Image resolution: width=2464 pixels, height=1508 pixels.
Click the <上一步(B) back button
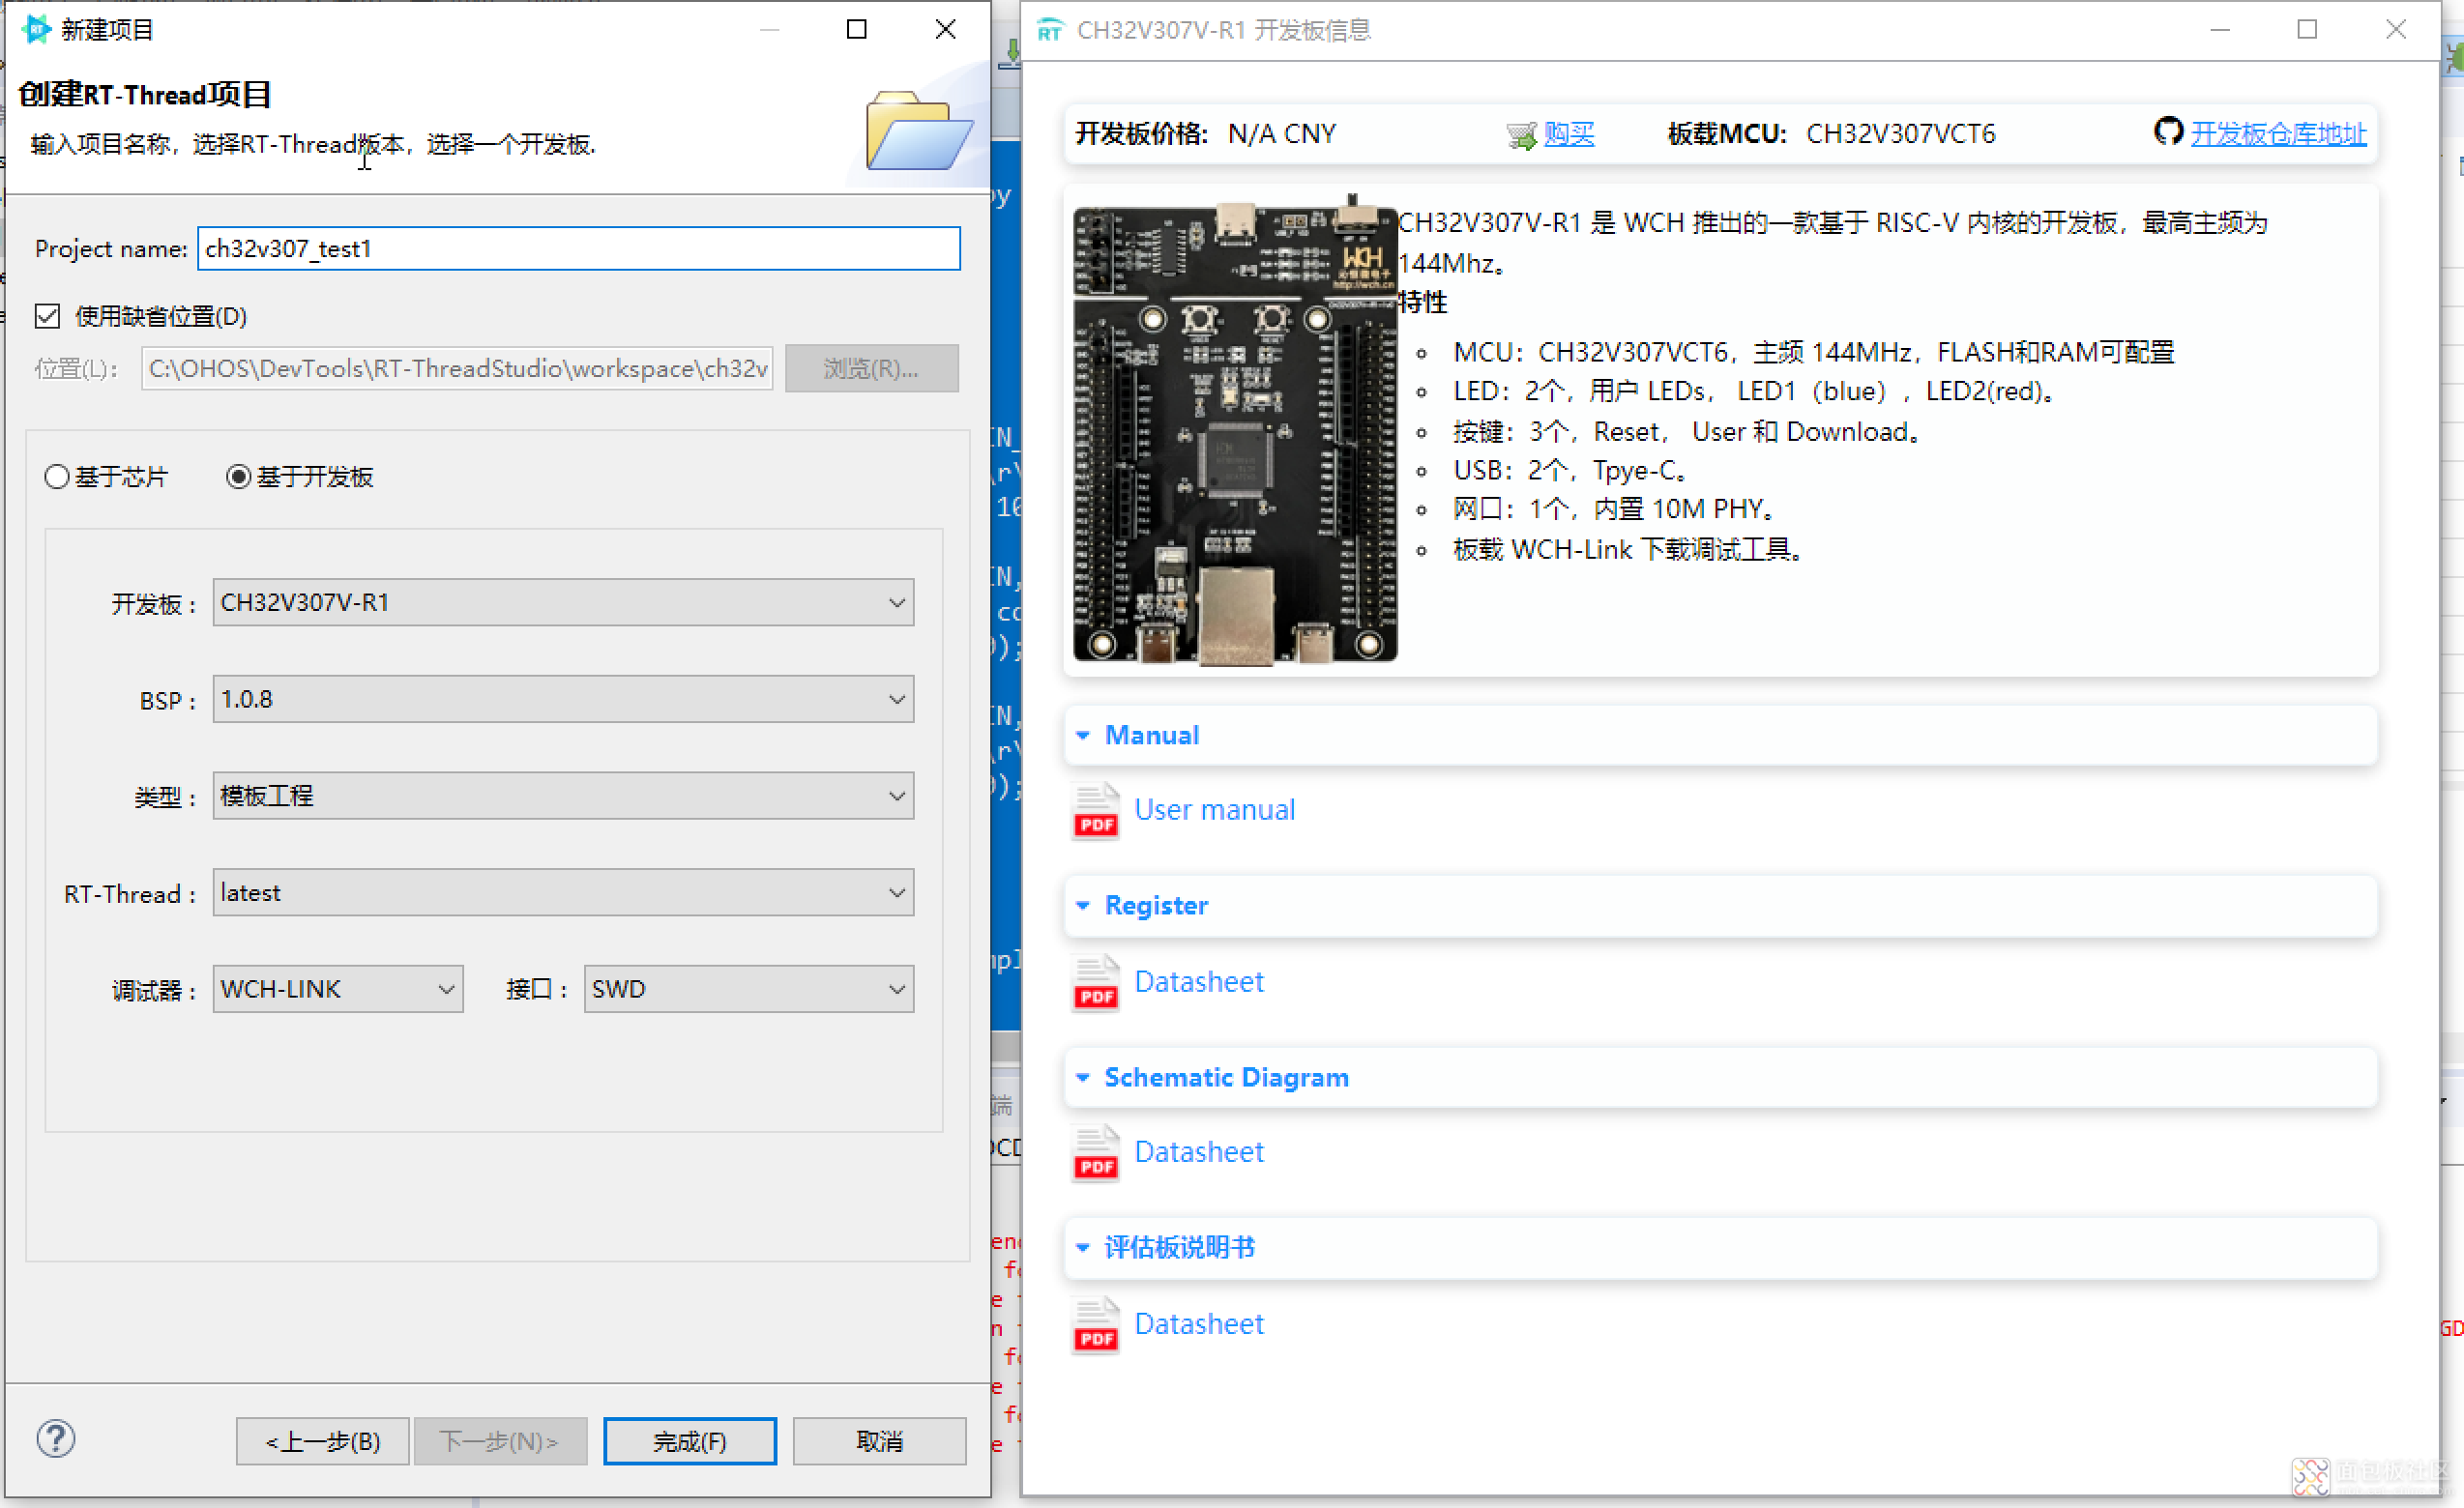322,1441
